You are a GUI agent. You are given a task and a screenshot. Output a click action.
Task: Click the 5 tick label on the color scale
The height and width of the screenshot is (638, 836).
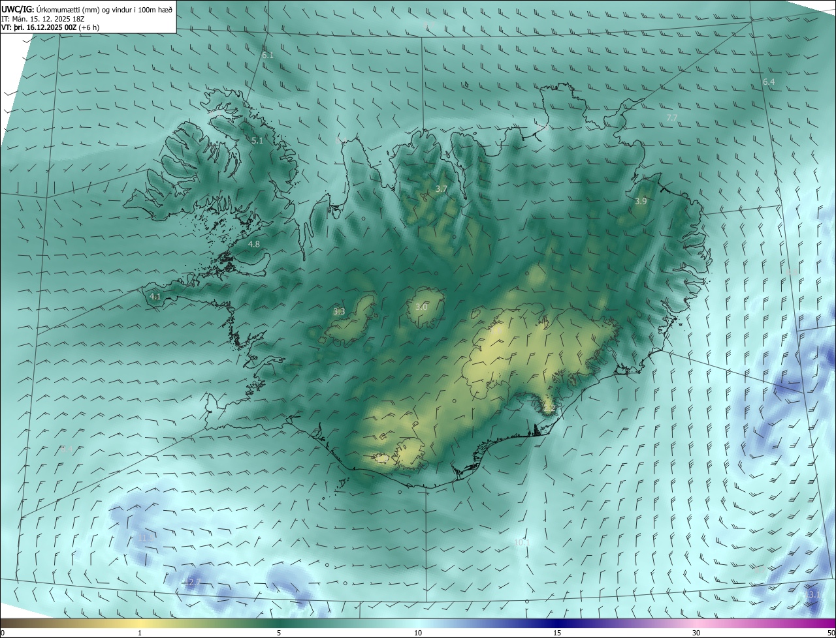279,633
